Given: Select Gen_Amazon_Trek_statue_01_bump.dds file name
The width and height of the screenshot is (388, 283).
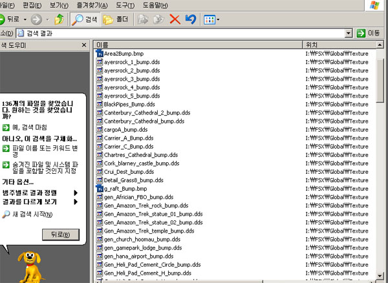Looking at the screenshot, I should coord(153,214).
